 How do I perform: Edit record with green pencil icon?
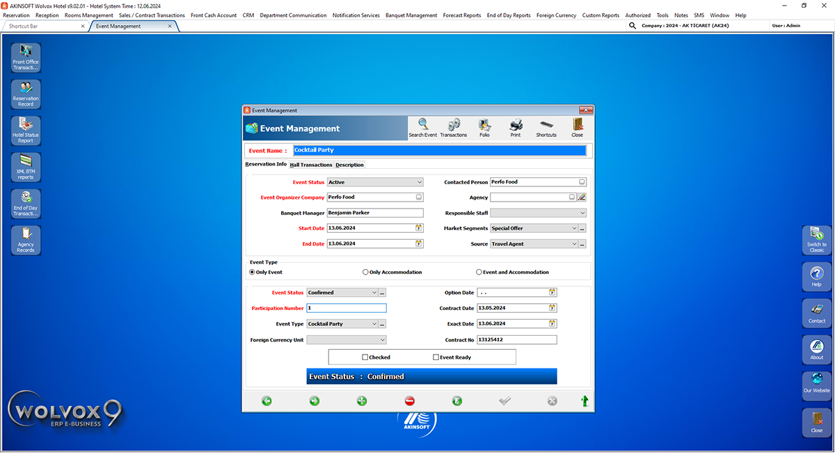click(457, 401)
